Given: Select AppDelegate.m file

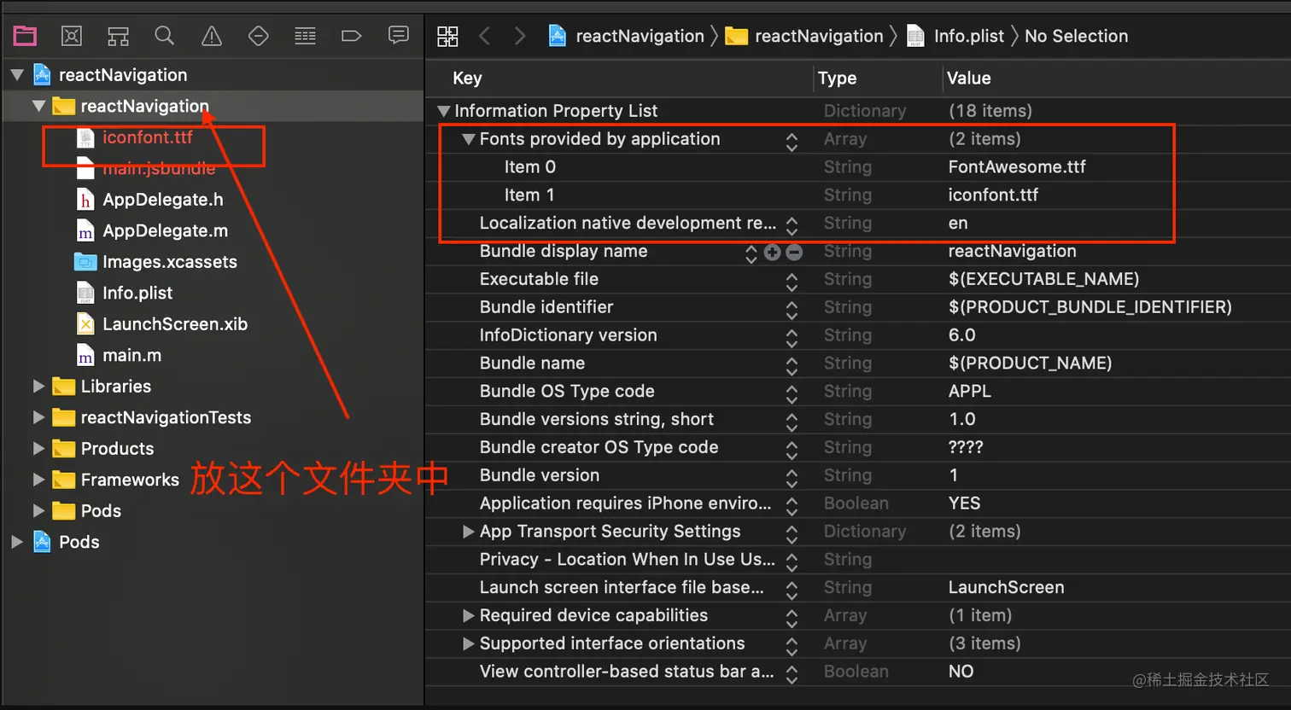Looking at the screenshot, I should coord(165,231).
